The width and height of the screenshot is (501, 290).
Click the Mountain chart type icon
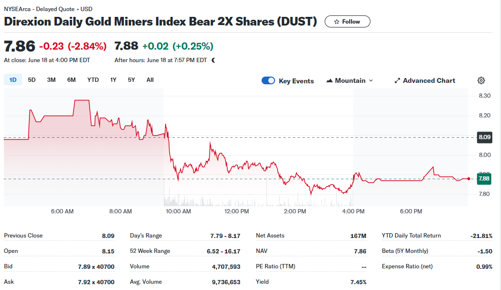tap(329, 81)
